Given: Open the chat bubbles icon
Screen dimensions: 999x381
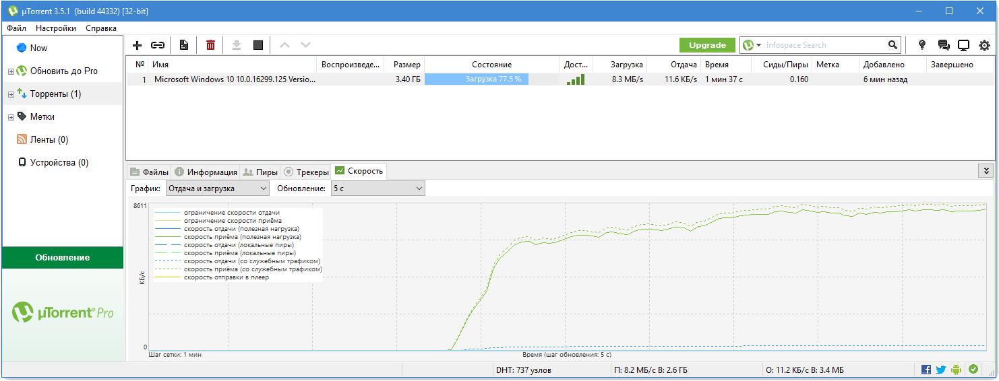Looking at the screenshot, I should tap(944, 45).
